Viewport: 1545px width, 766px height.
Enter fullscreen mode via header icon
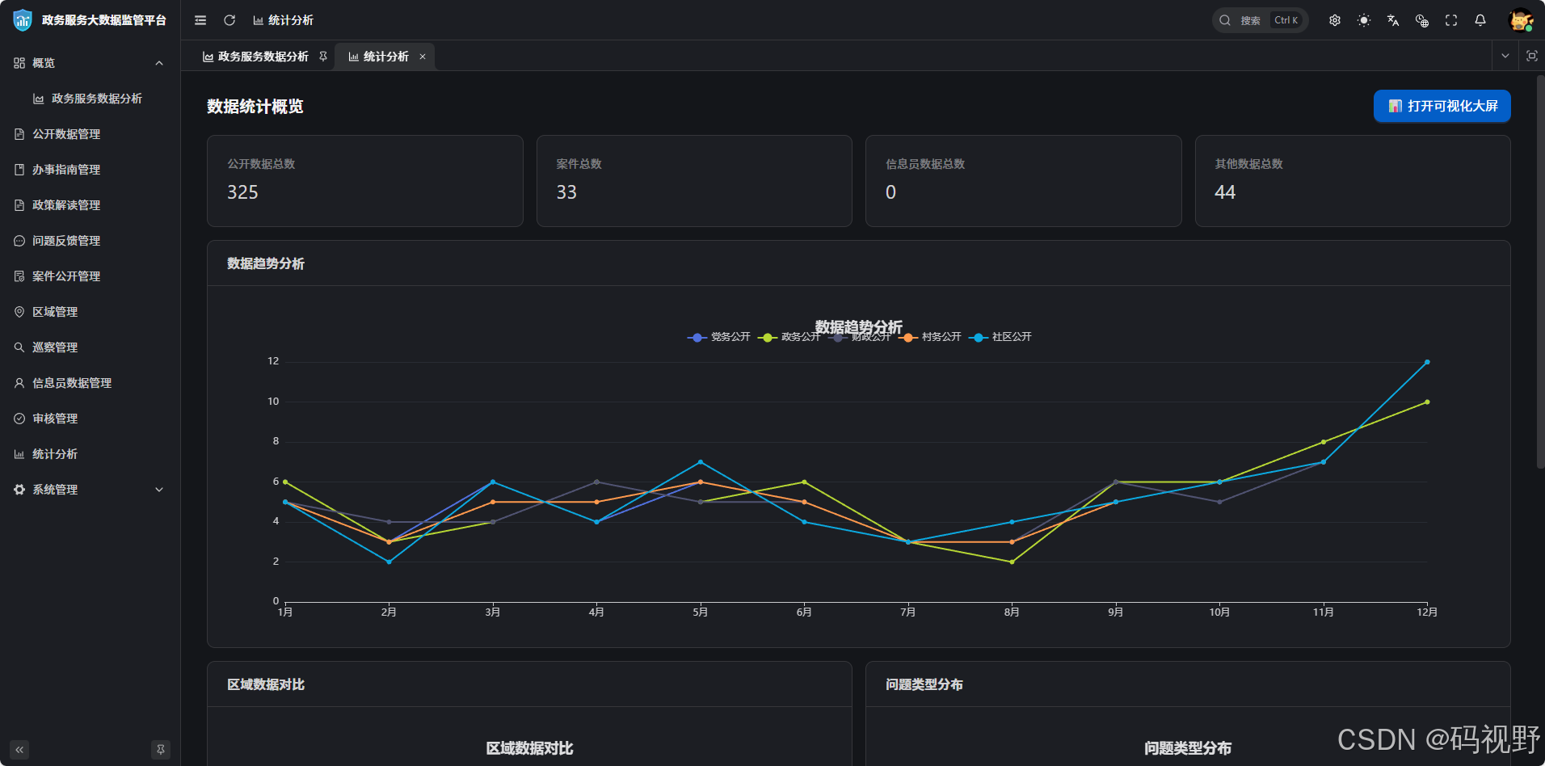pyautogui.click(x=1451, y=20)
